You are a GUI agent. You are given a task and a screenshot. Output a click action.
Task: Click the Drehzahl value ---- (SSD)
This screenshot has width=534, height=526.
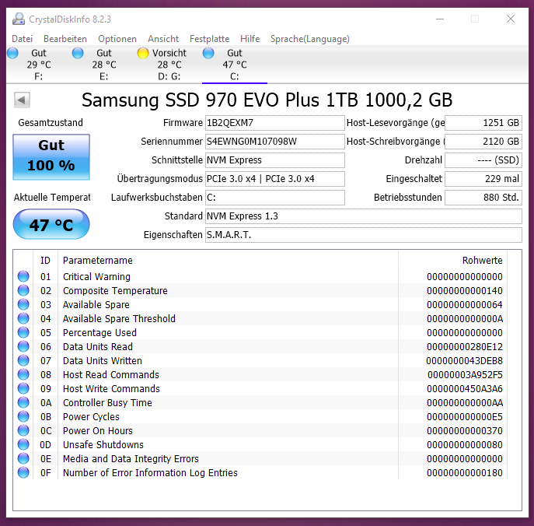(483, 160)
